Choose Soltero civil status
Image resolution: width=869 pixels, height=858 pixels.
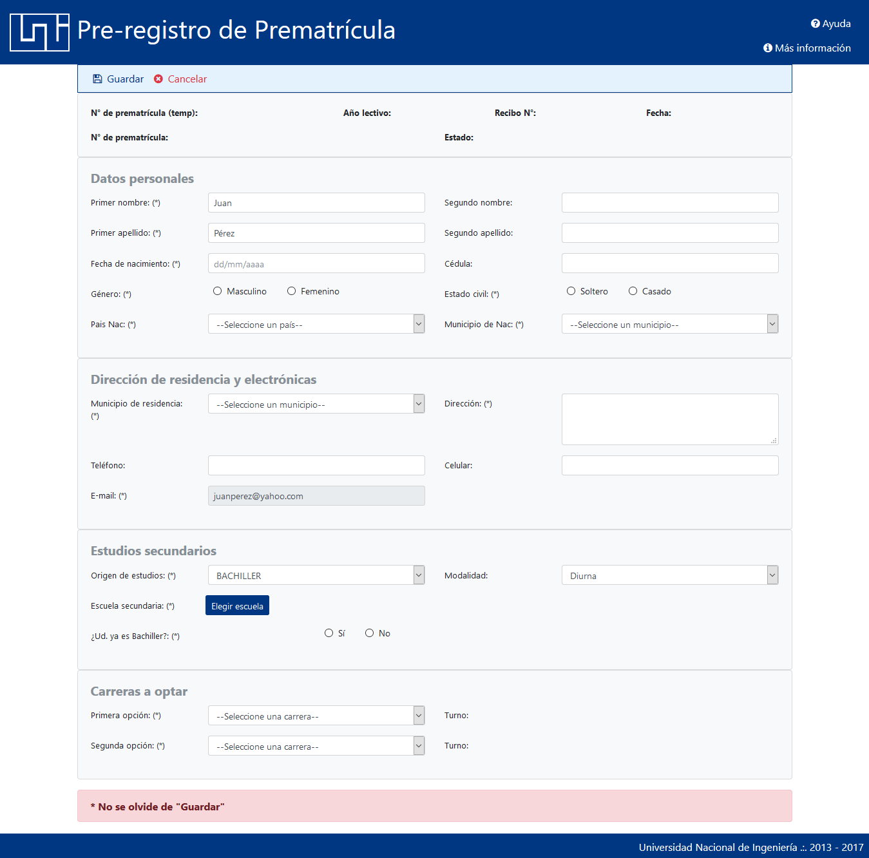[x=571, y=291]
